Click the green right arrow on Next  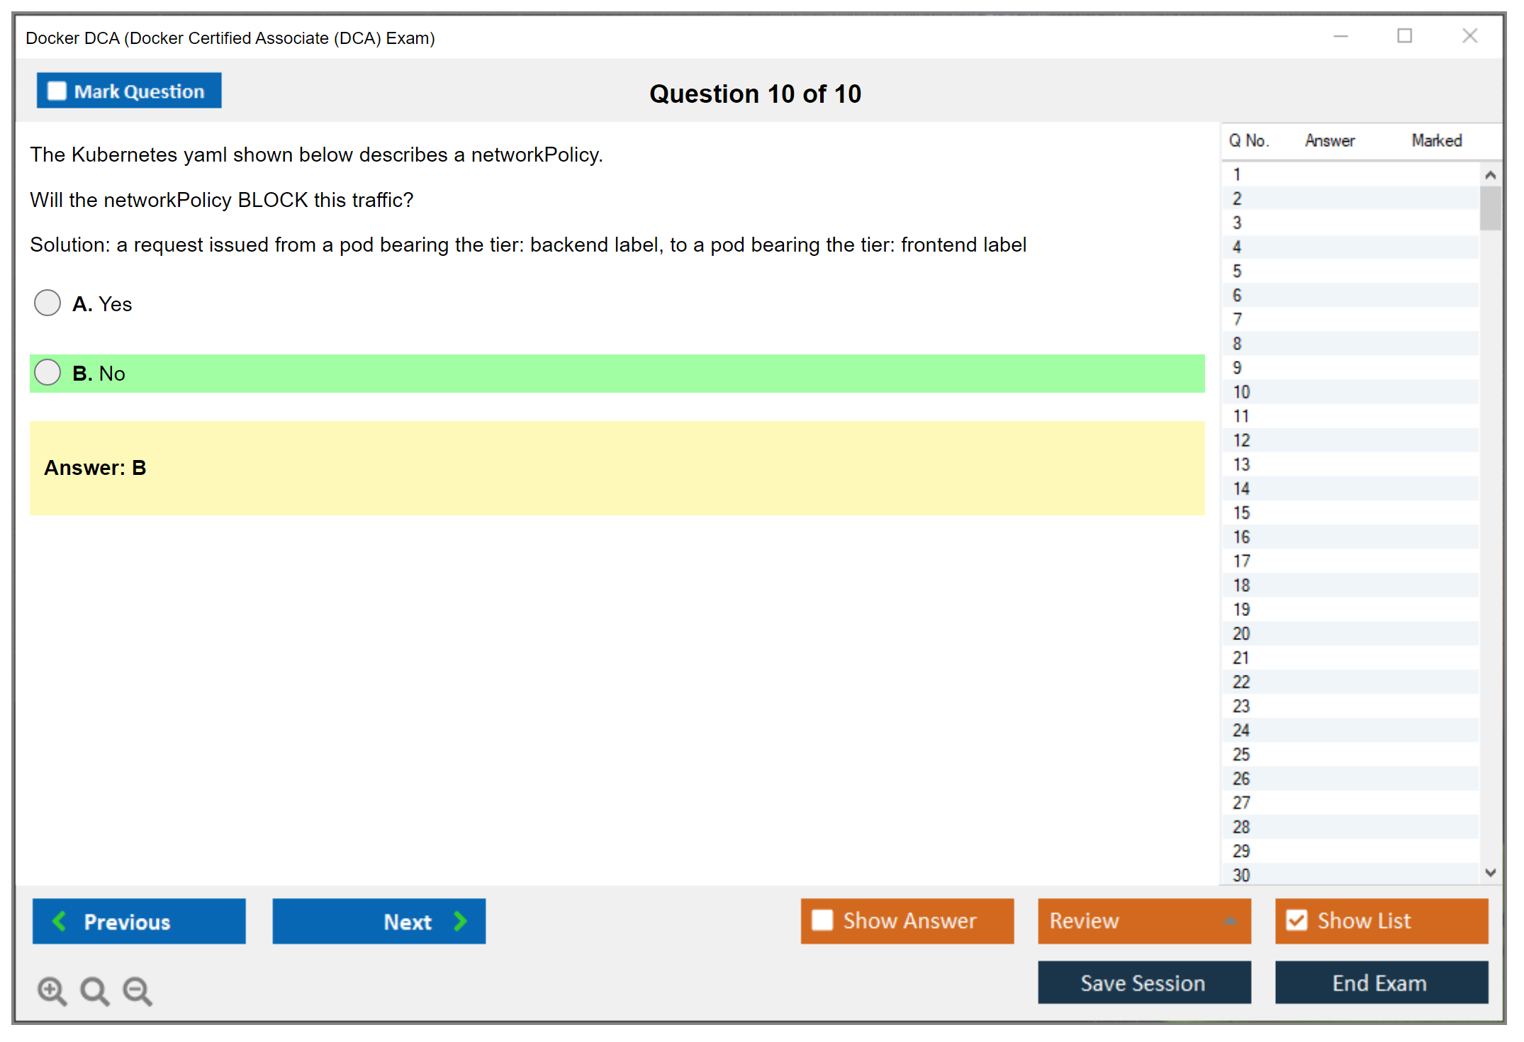(460, 921)
